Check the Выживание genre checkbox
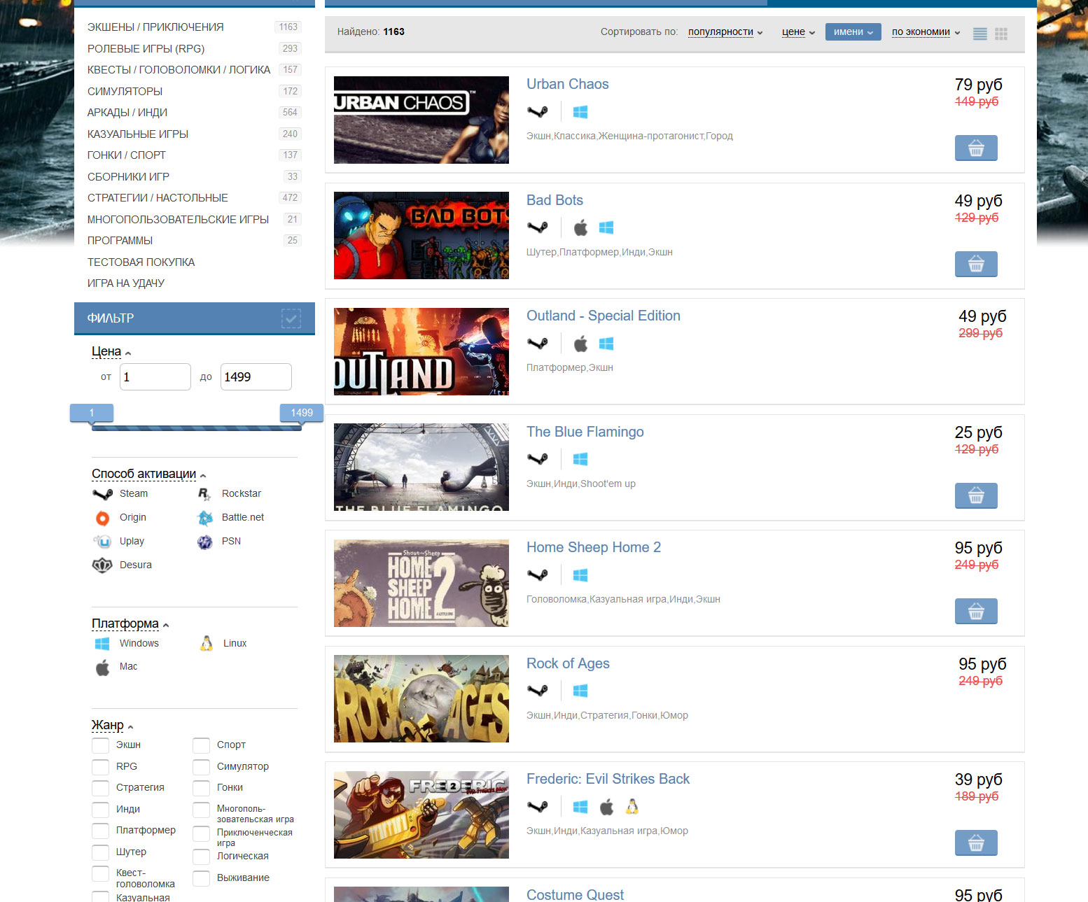 202,878
